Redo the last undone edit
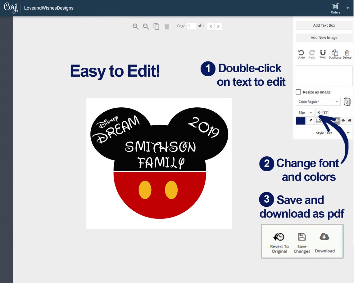The height and width of the screenshot is (283, 354). pos(312,54)
